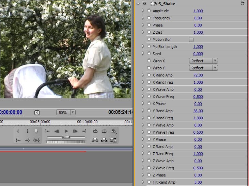Go to previous edit point

click(x=47, y=131)
